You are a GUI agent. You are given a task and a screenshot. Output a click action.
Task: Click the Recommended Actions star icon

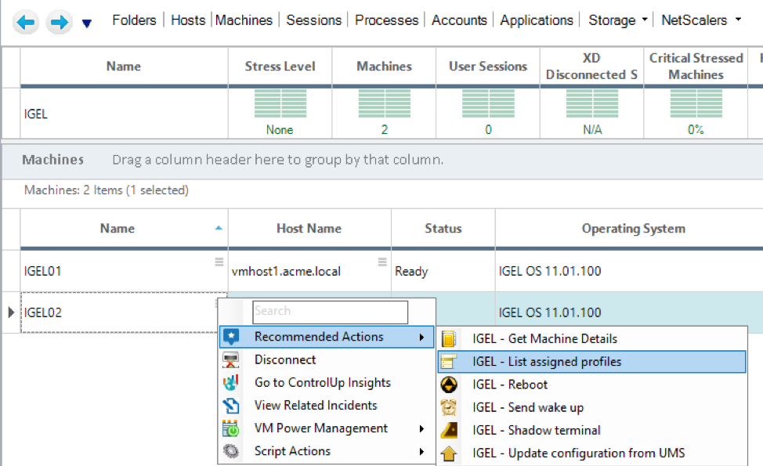(x=231, y=337)
